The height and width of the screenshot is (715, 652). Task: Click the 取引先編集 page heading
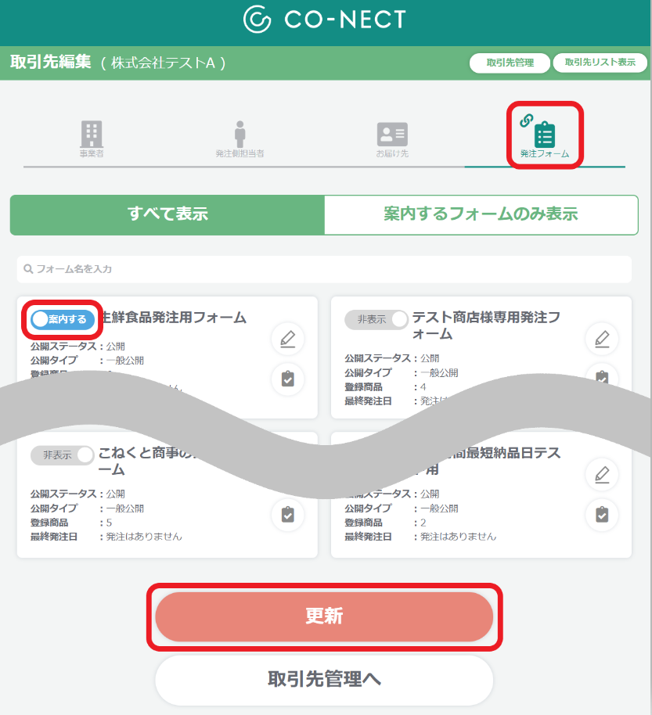click(51, 62)
